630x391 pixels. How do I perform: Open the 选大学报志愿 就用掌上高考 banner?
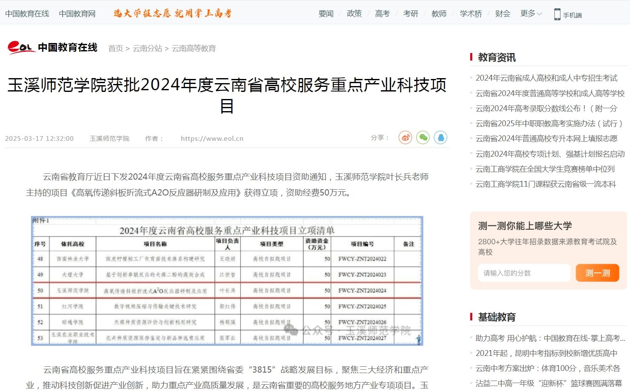click(x=172, y=14)
